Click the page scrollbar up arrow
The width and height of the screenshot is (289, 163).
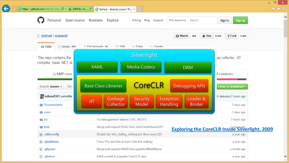pyautogui.click(x=285, y=17)
